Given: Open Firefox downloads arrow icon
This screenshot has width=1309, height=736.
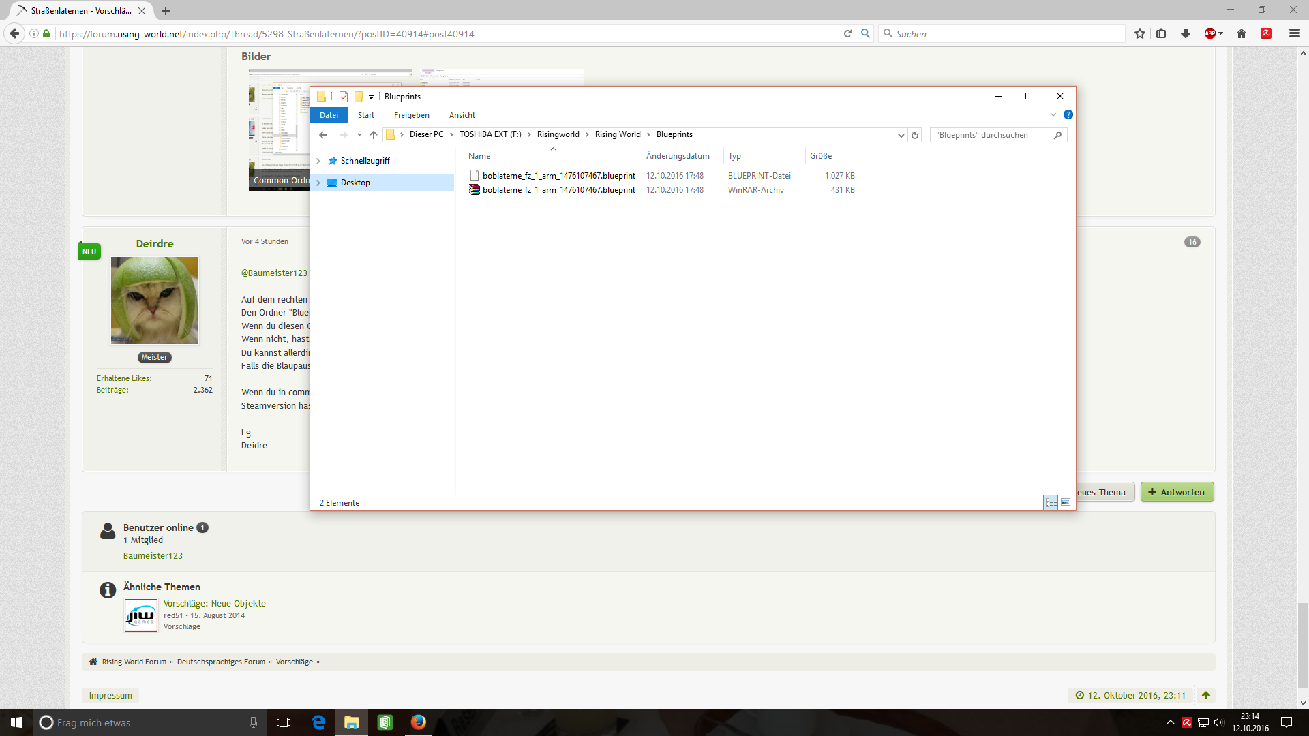Looking at the screenshot, I should (1186, 33).
